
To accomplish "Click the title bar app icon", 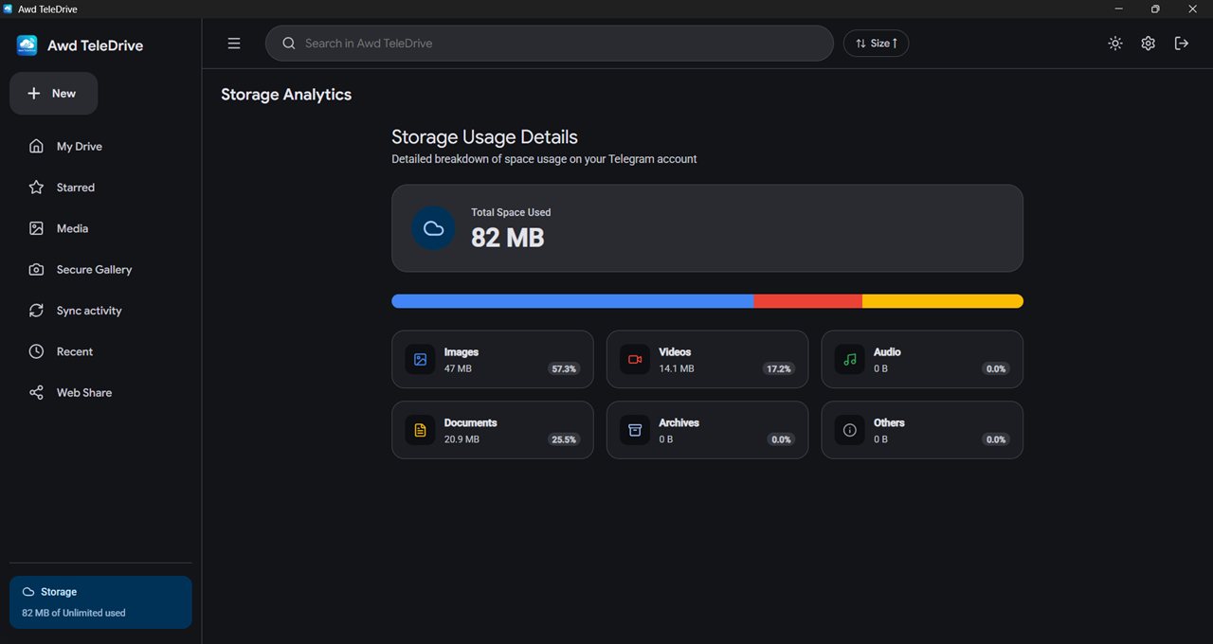I will point(9,9).
